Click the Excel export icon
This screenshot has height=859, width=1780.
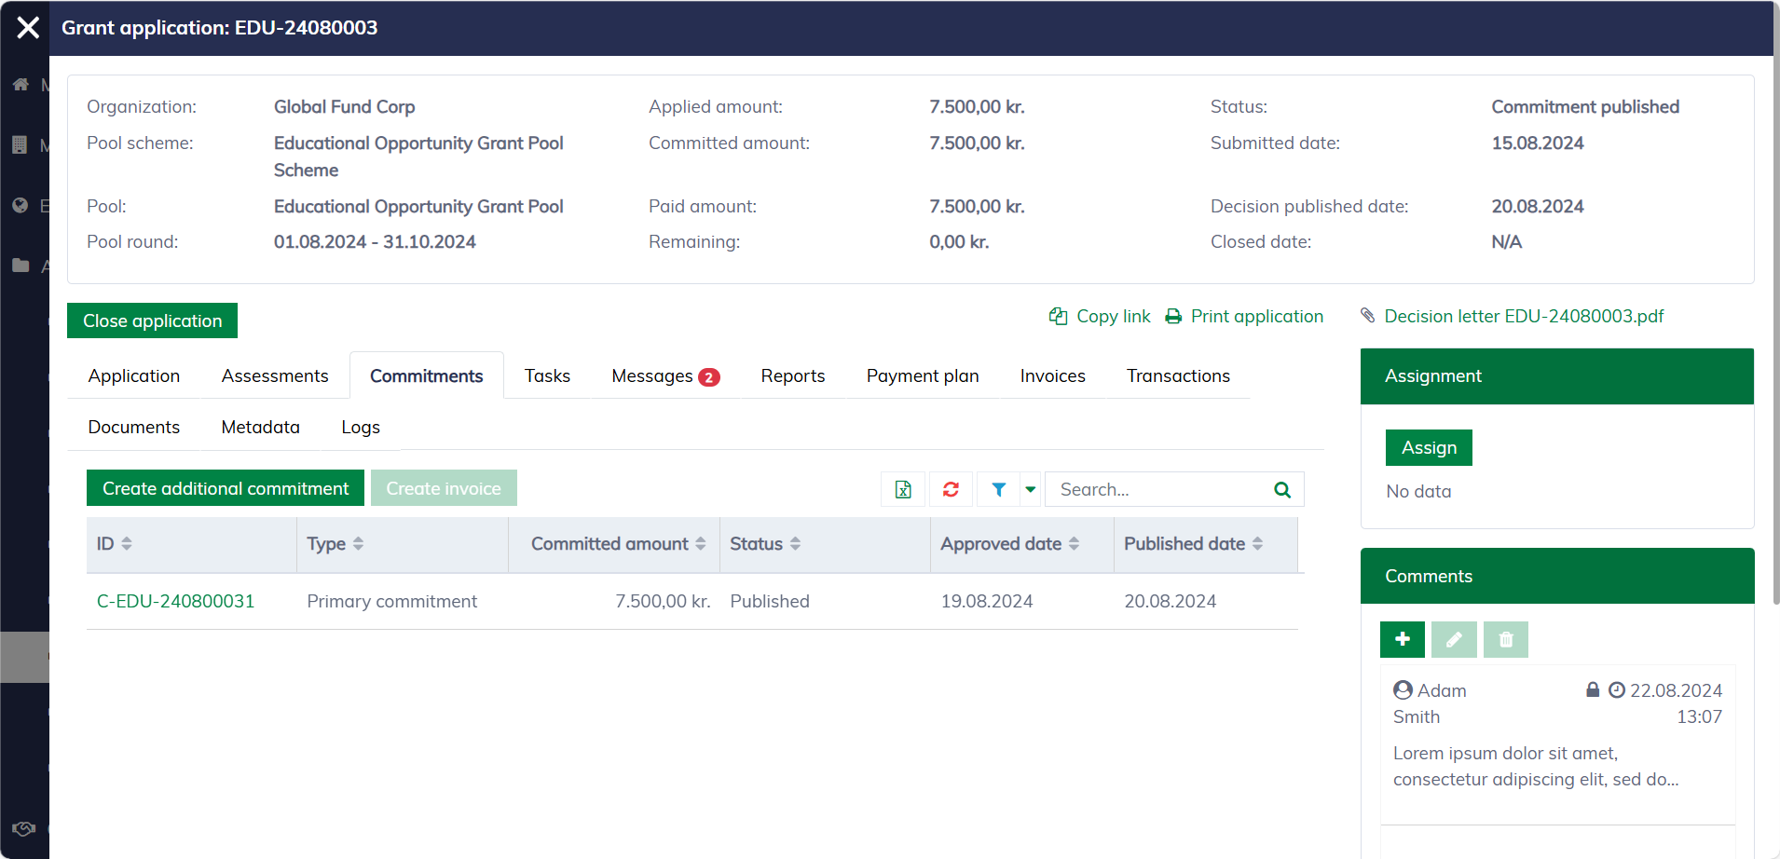[x=903, y=489]
